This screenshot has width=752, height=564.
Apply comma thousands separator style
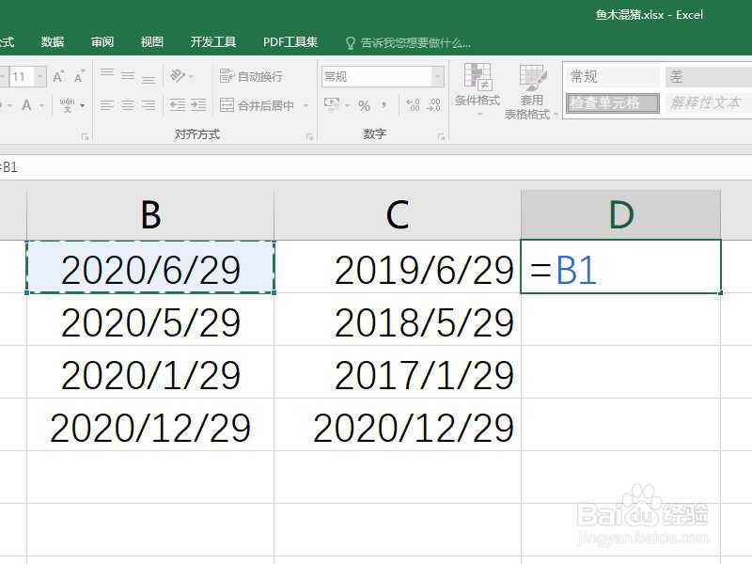[385, 105]
